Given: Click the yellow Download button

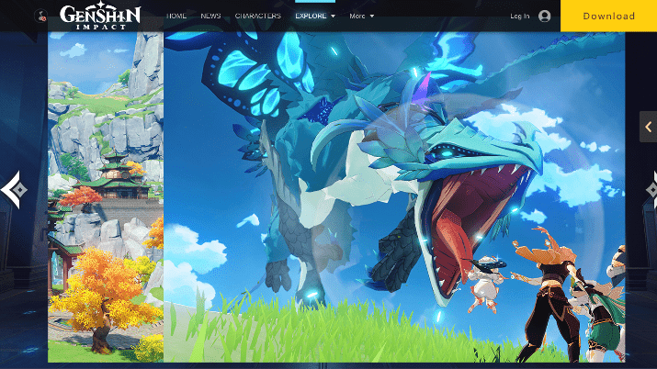Looking at the screenshot, I should [x=609, y=16].
